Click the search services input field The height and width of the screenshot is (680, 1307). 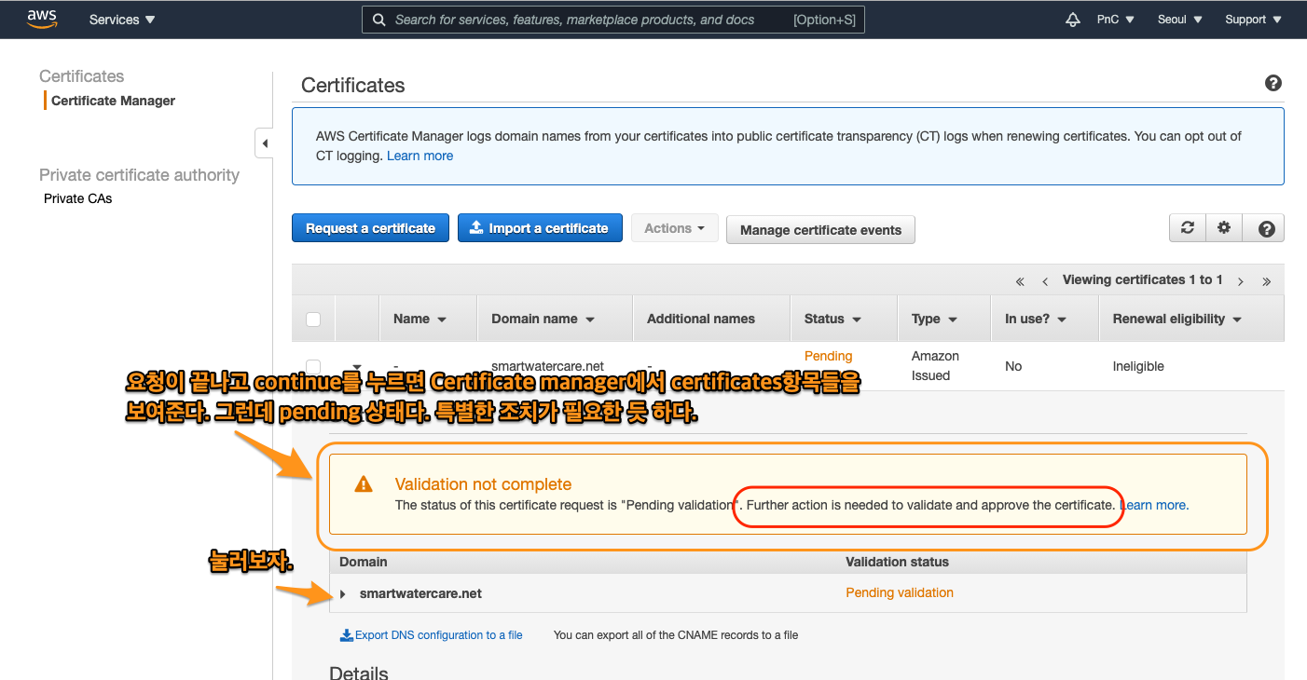pos(587,20)
